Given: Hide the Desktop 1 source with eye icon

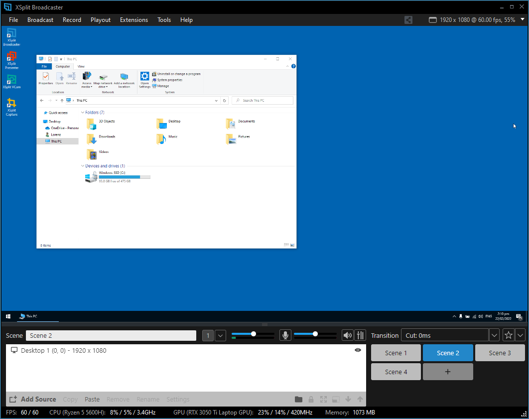Looking at the screenshot, I should [x=358, y=350].
